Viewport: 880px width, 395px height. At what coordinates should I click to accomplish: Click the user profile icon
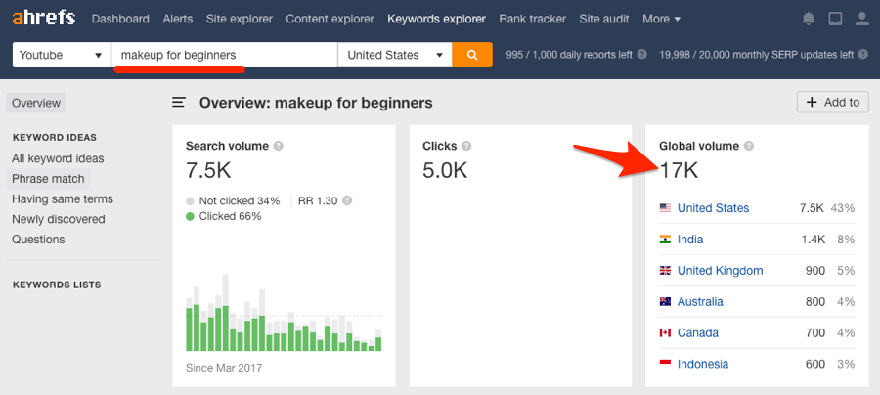pos(862,19)
